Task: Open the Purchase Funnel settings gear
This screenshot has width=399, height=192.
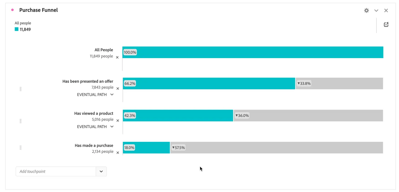Action: [366, 10]
